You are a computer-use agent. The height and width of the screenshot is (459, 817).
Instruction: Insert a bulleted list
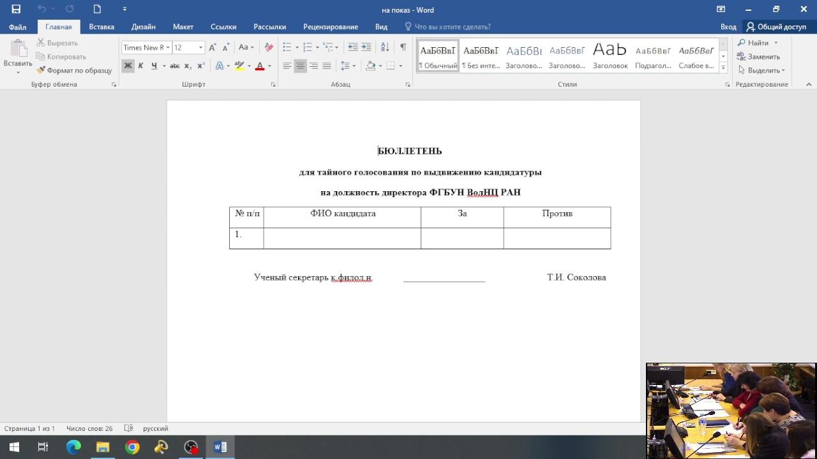point(287,47)
